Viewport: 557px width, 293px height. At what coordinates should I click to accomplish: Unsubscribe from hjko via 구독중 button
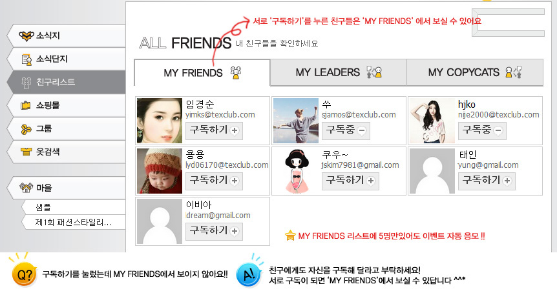(x=482, y=130)
